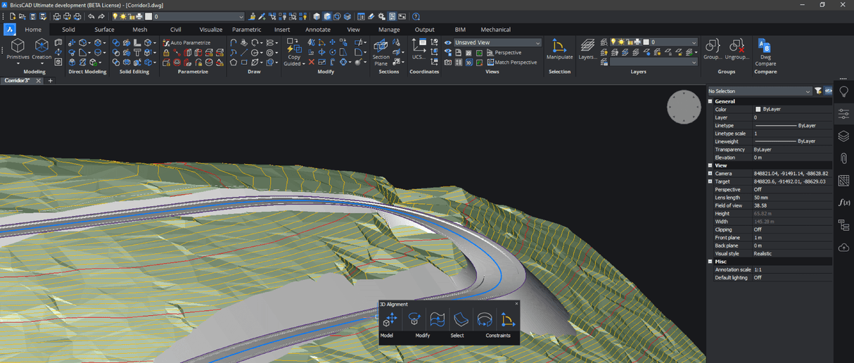Click the Redo arrow in quick access toolbar
854x363 pixels.
(x=101, y=16)
